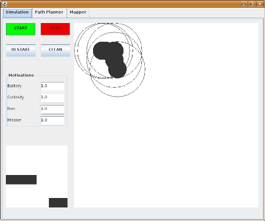Screen dimensions: 265x221
Task: Click the Mission label
Action: click(14, 120)
